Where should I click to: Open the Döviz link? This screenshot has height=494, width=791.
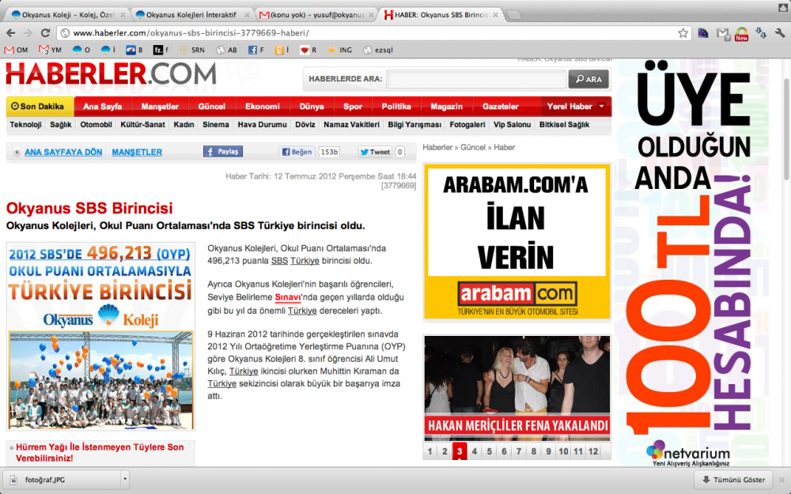coord(305,125)
